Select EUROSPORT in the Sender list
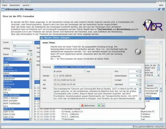This screenshot has height=129, width=166. (x=16, y=79)
